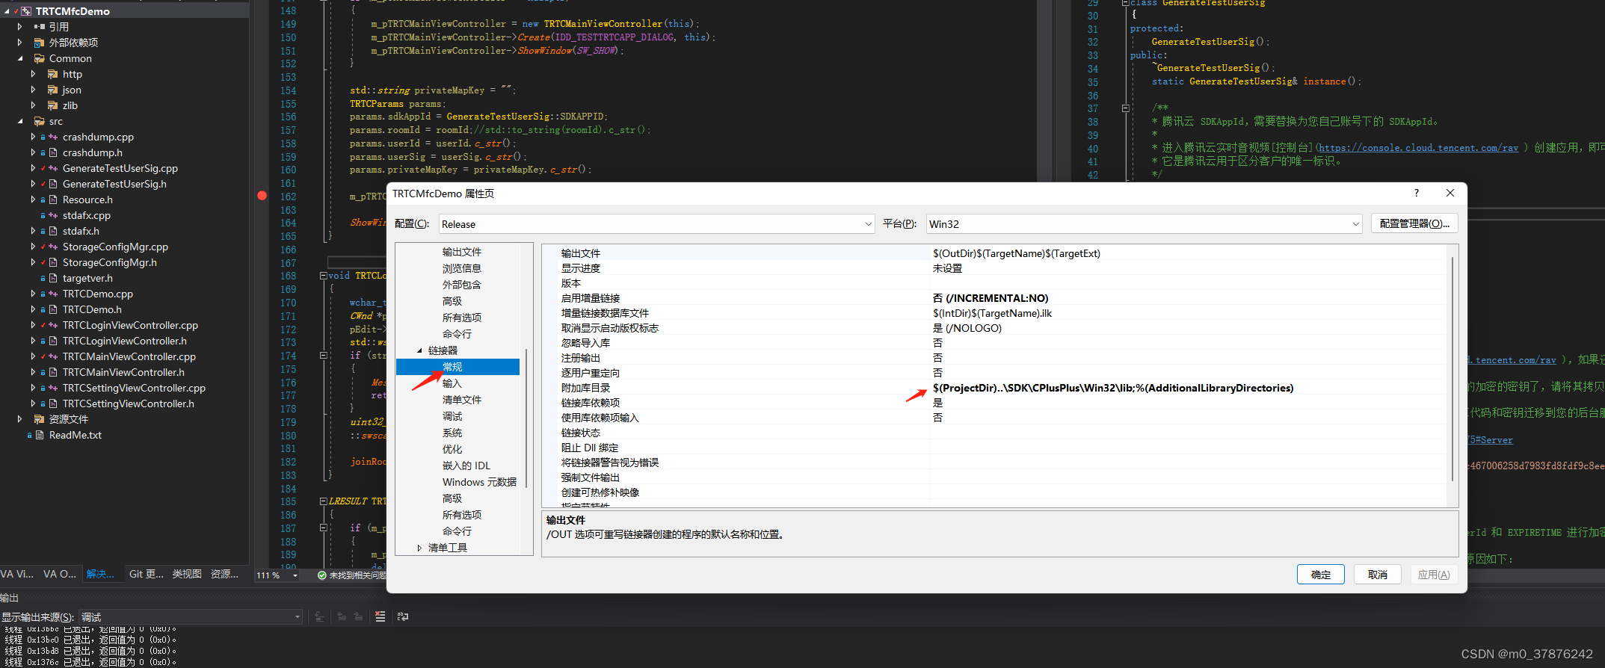Click the breakpoint dot on line 162
The image size is (1605, 668).
pos(262,196)
